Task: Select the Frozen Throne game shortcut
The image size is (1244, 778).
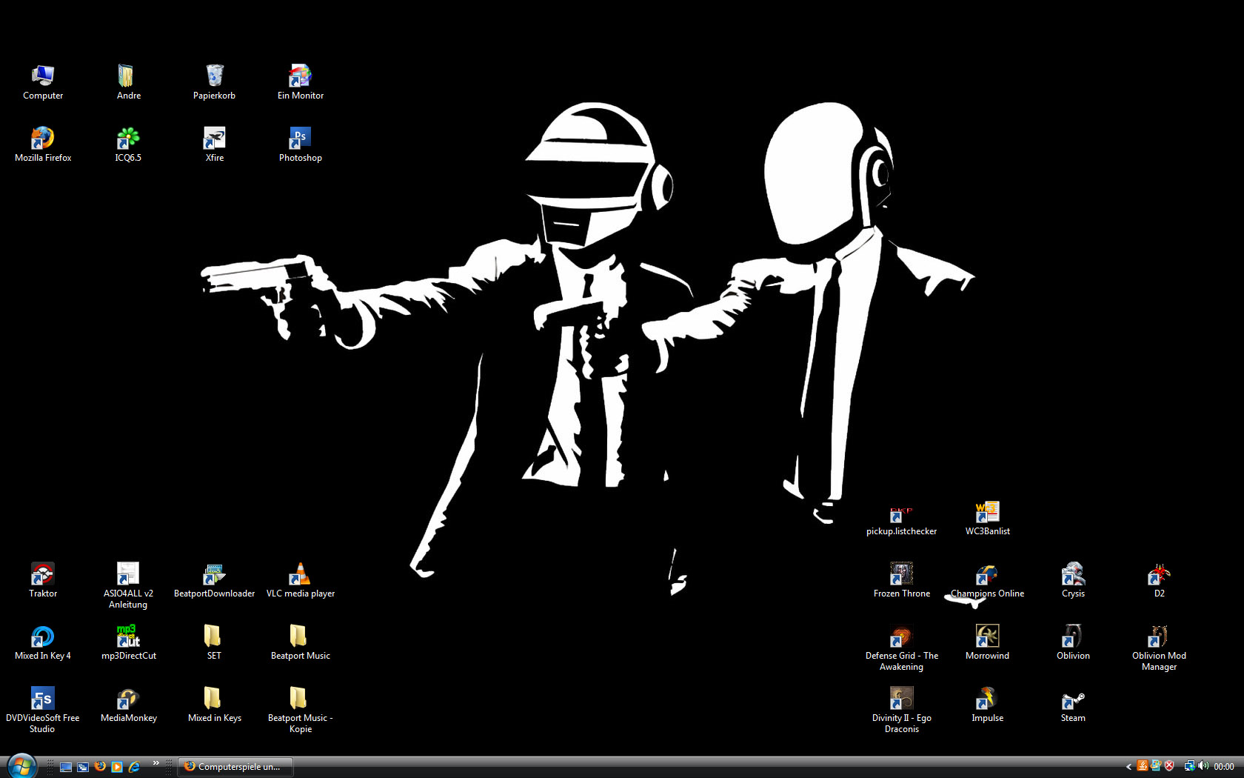Action: pos(901,580)
